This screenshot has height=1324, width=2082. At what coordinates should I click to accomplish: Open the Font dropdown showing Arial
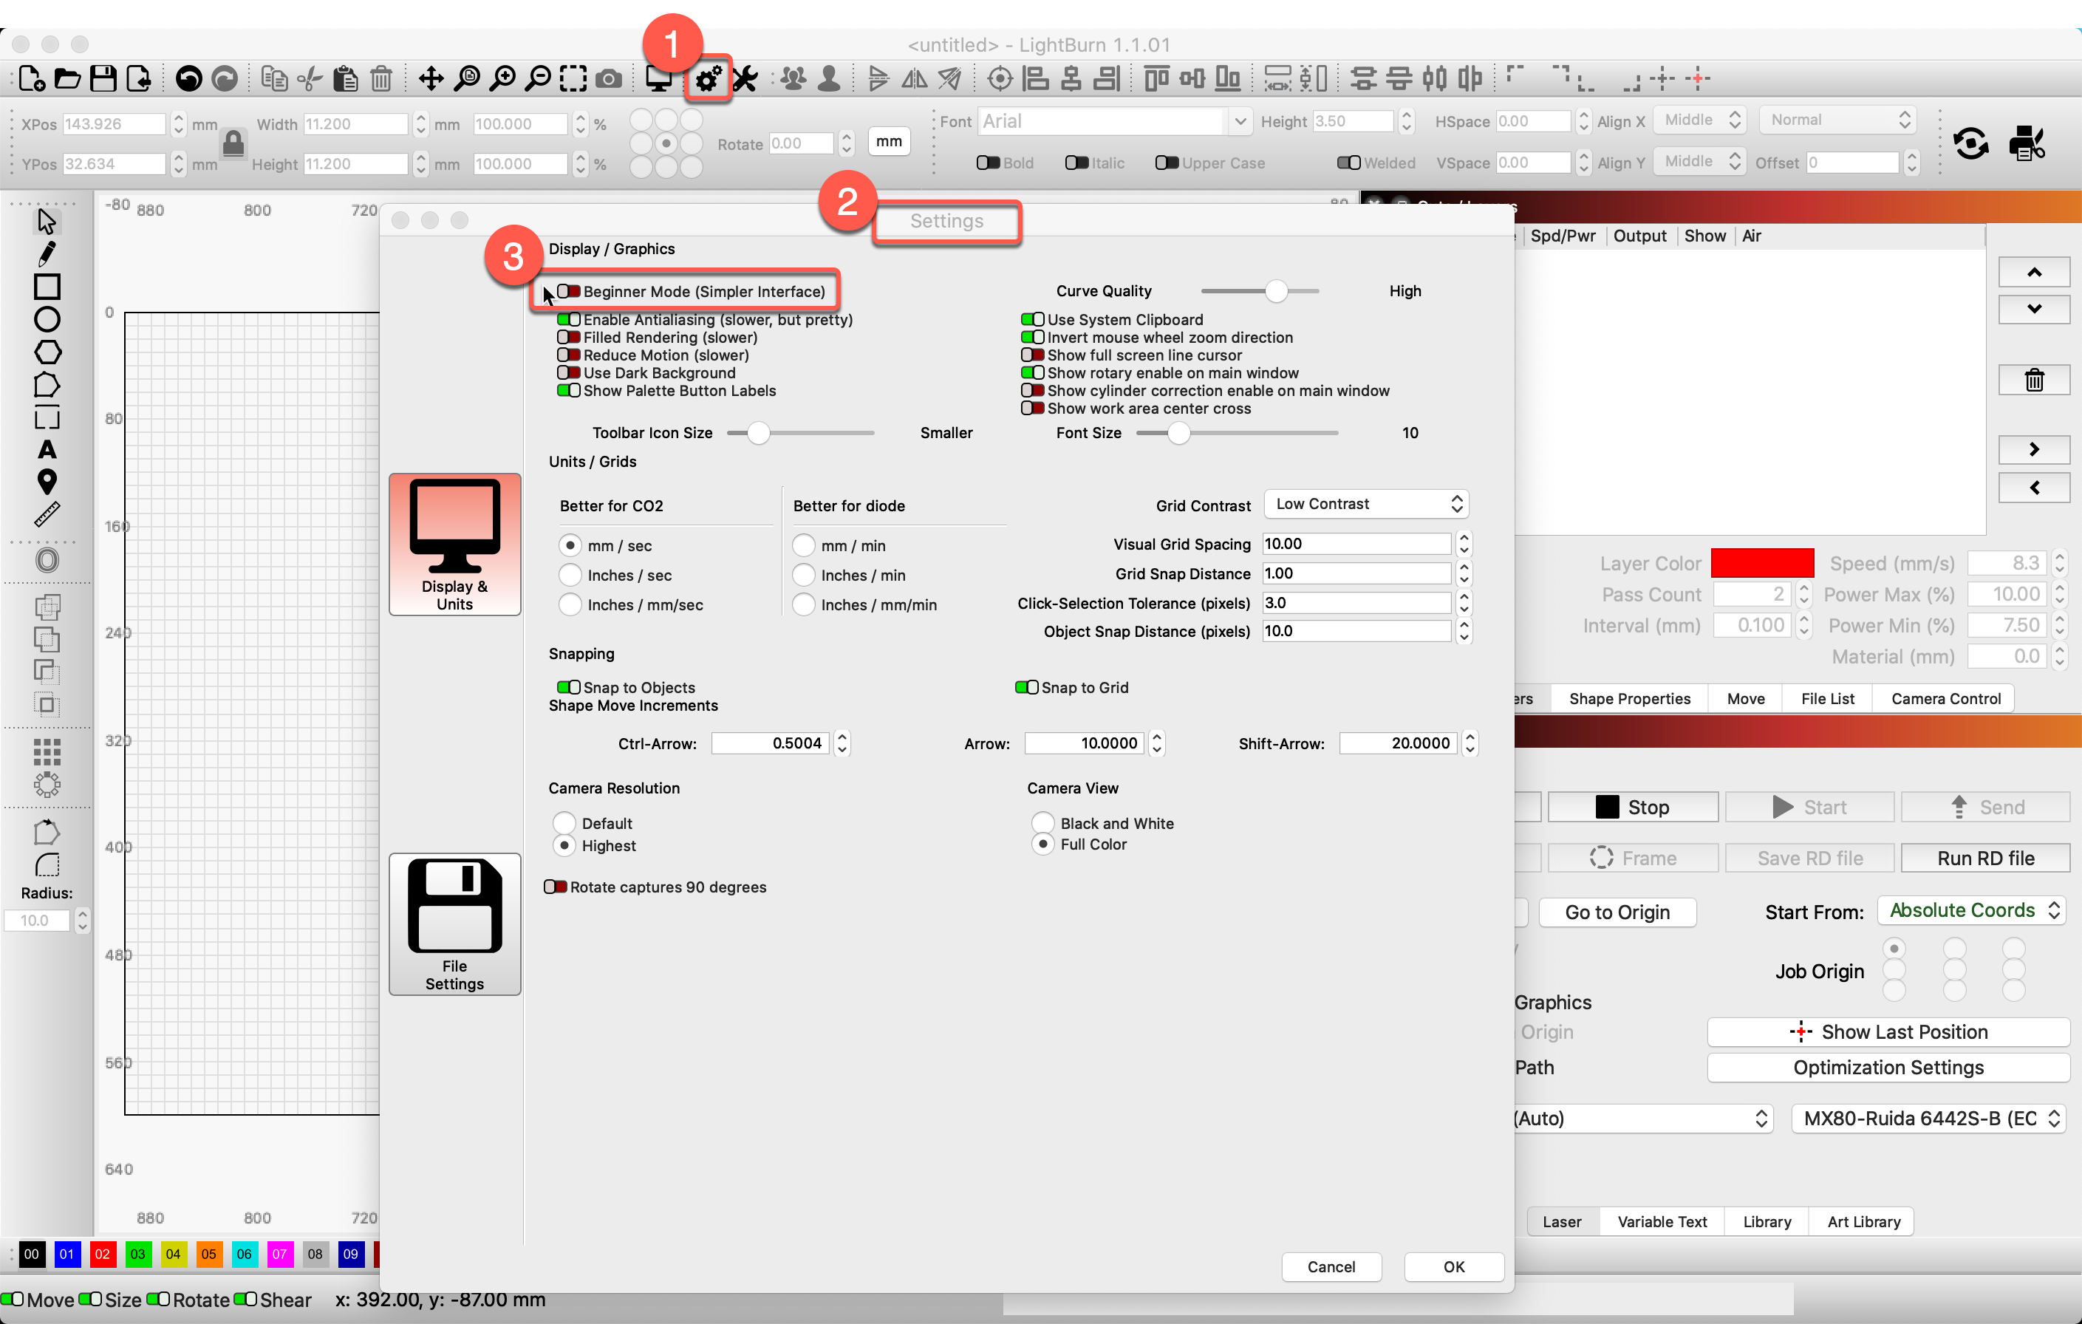coord(1243,121)
